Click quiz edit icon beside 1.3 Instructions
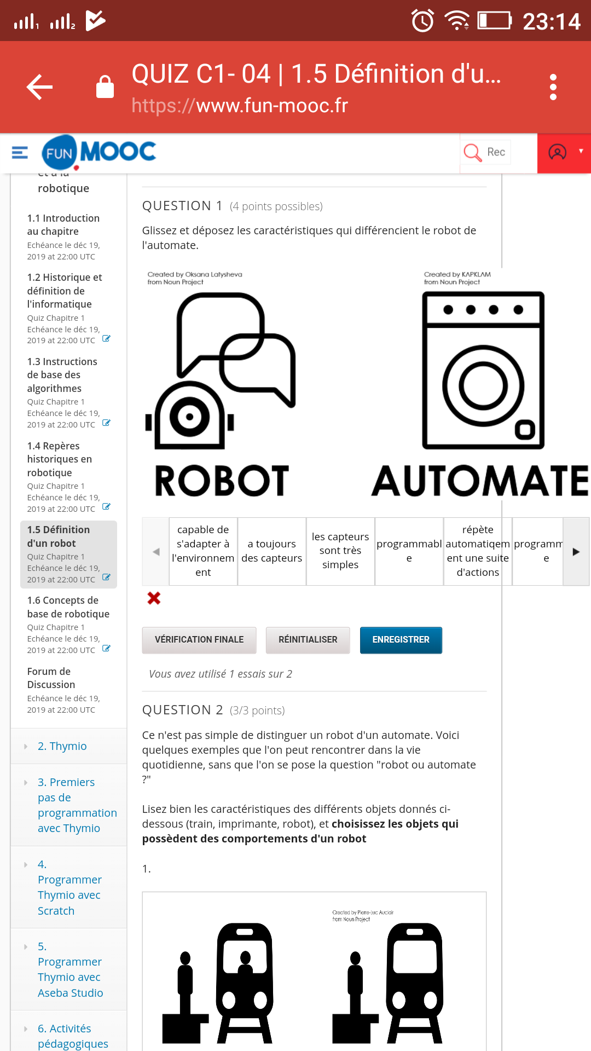The image size is (591, 1051). (x=107, y=423)
